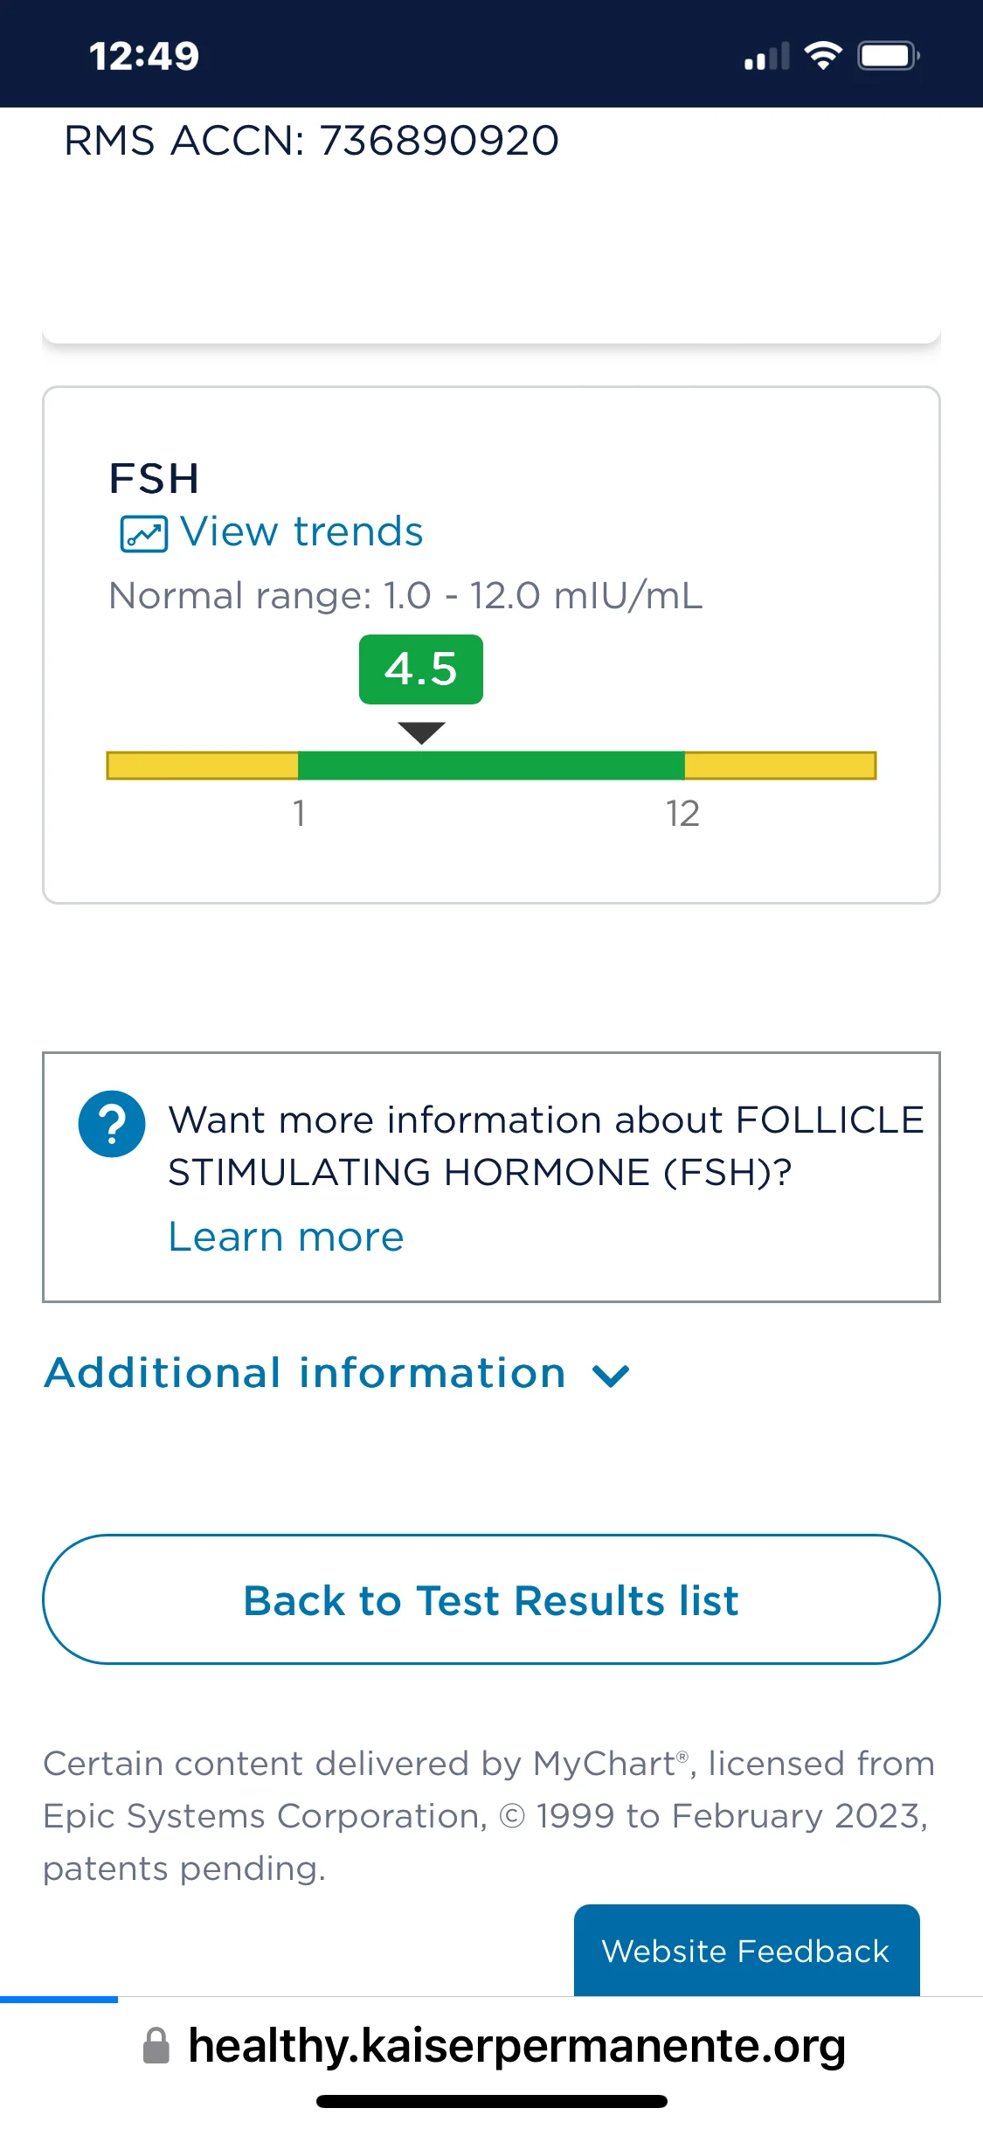
Task: Tap the View trends chart icon
Action: point(143,533)
